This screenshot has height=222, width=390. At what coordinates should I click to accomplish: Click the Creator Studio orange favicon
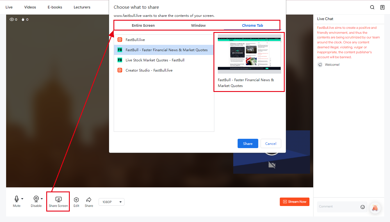(x=120, y=70)
